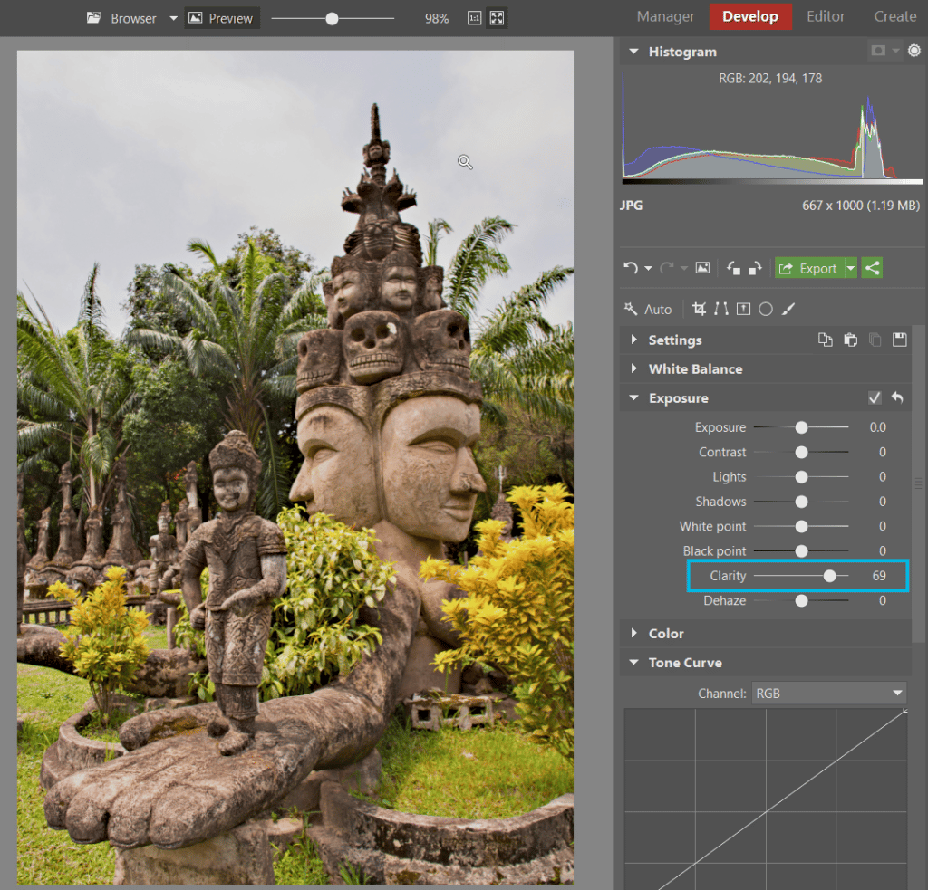This screenshot has height=890, width=928.
Task: Click the Exposure value 0.0
Action: pos(877,427)
